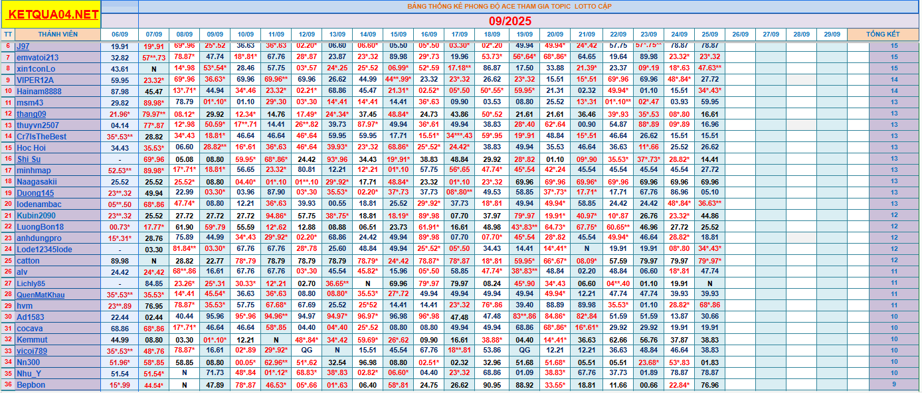
Task: Click the Bepbon member name cell
Action: pos(31,385)
